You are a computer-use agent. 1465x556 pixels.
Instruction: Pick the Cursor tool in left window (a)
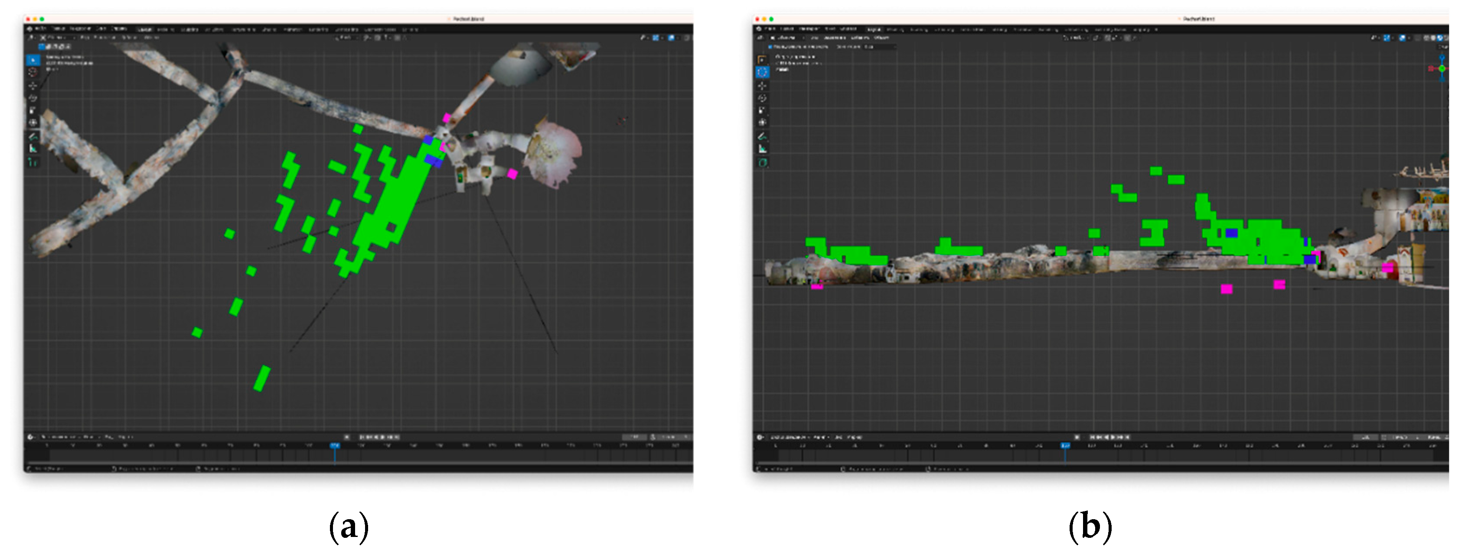pyautogui.click(x=33, y=72)
